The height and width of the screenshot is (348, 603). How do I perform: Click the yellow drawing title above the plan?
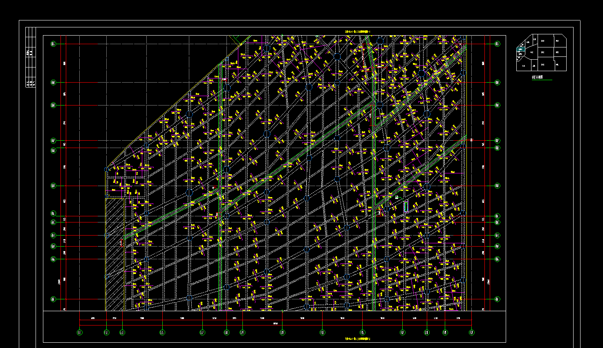[x=357, y=32]
